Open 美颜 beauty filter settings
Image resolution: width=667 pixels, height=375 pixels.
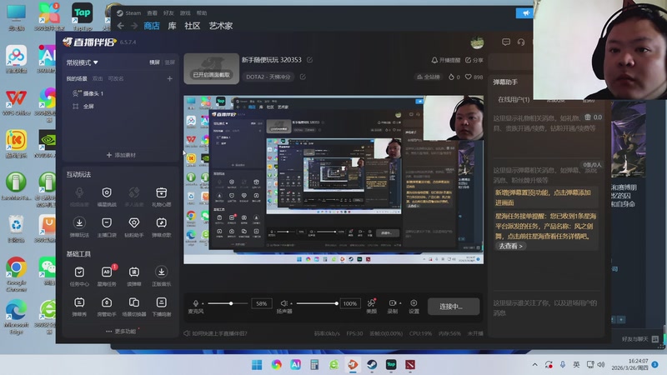(371, 306)
